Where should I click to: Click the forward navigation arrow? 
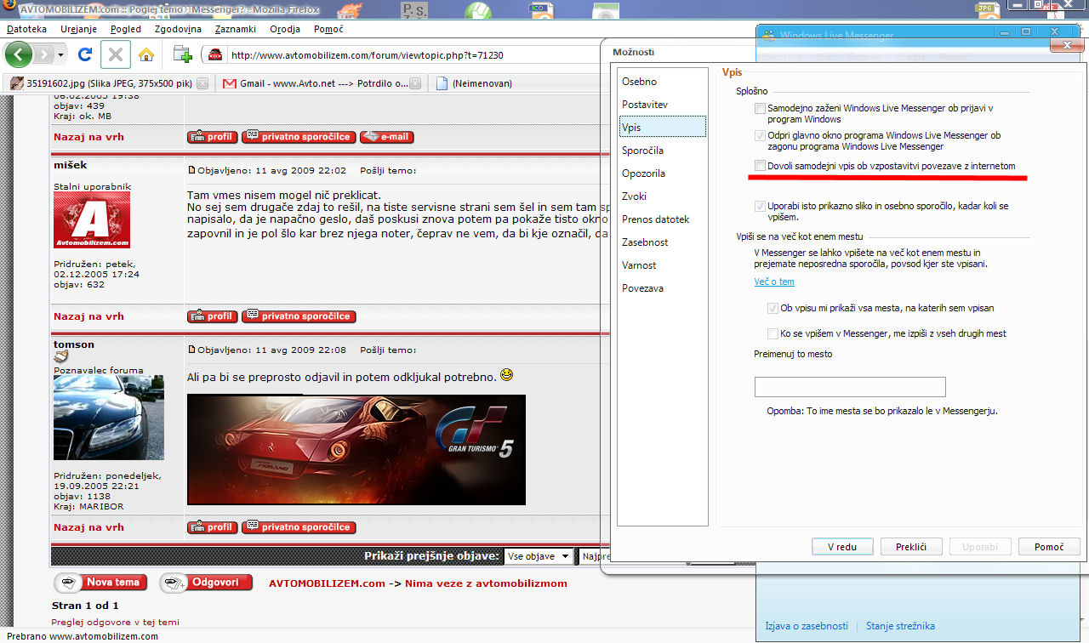click(x=43, y=55)
